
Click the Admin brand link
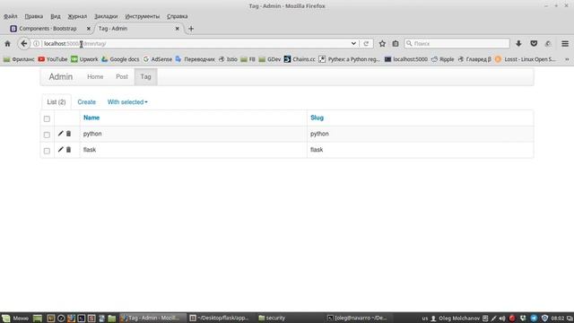coord(61,77)
